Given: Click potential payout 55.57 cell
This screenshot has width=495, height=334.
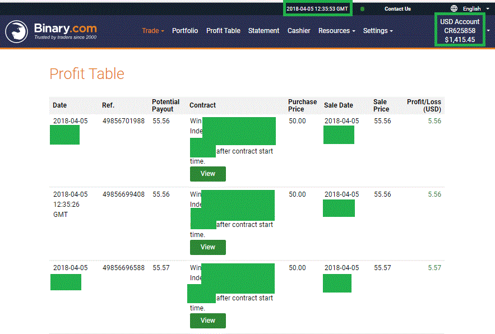Looking at the screenshot, I should [161, 268].
